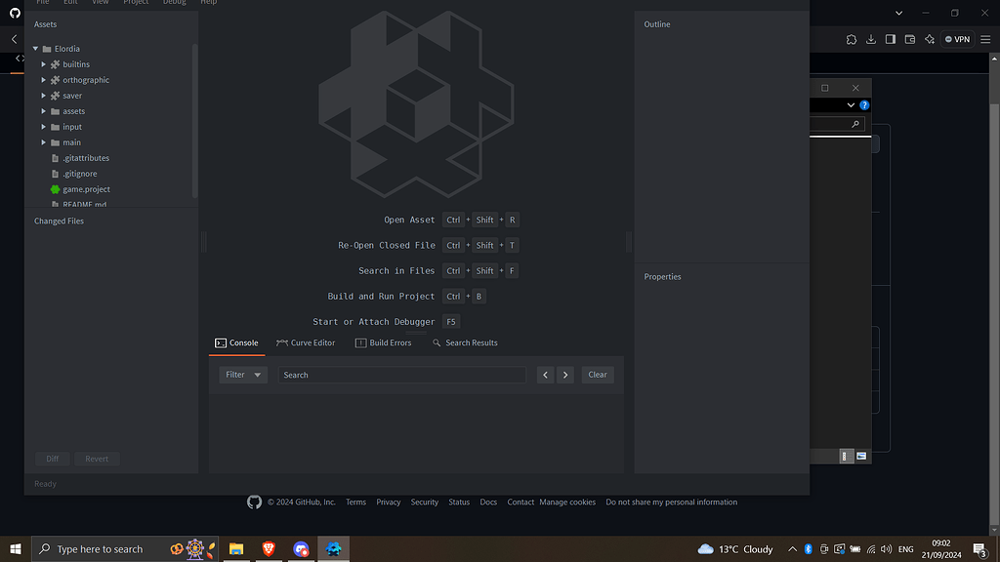Click the GitHub logo in the footer

coord(254,502)
